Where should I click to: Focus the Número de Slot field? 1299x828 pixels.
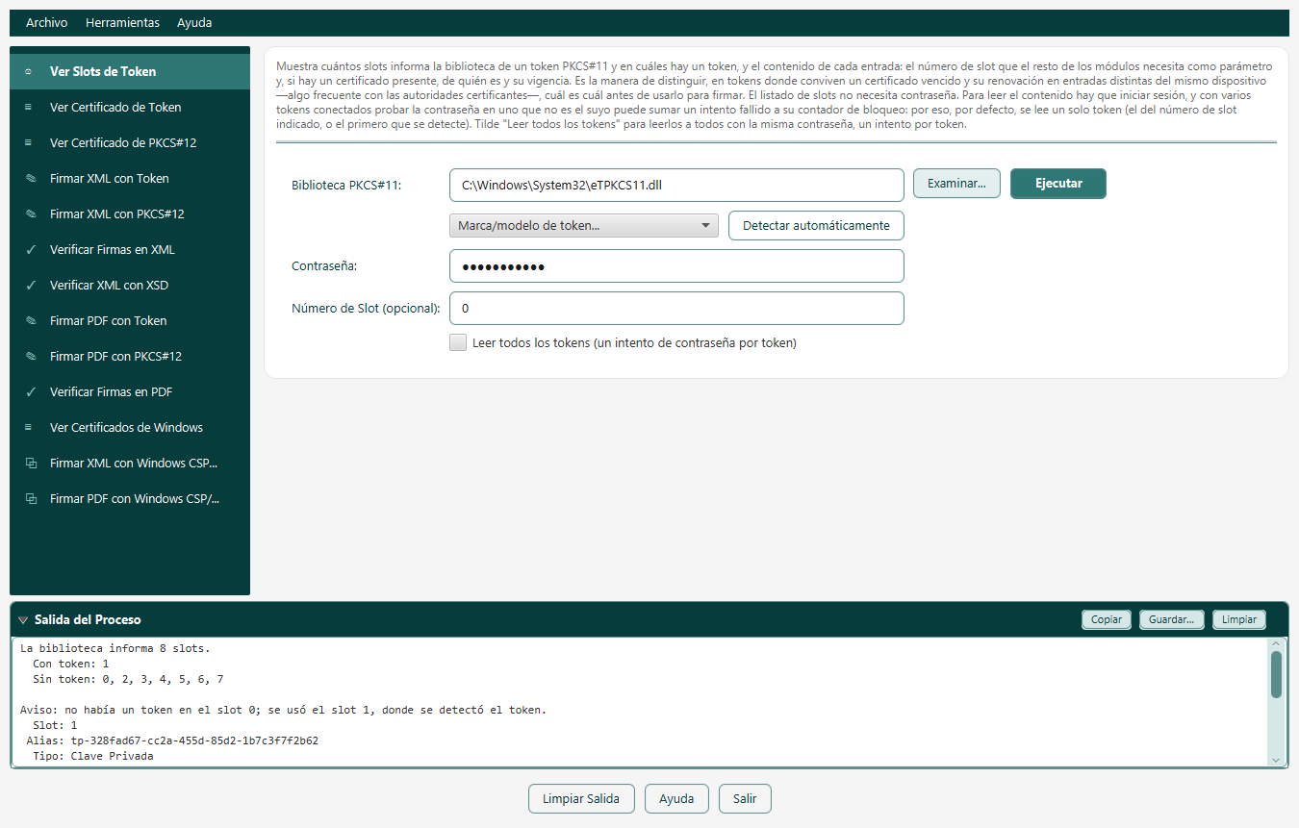(676, 309)
